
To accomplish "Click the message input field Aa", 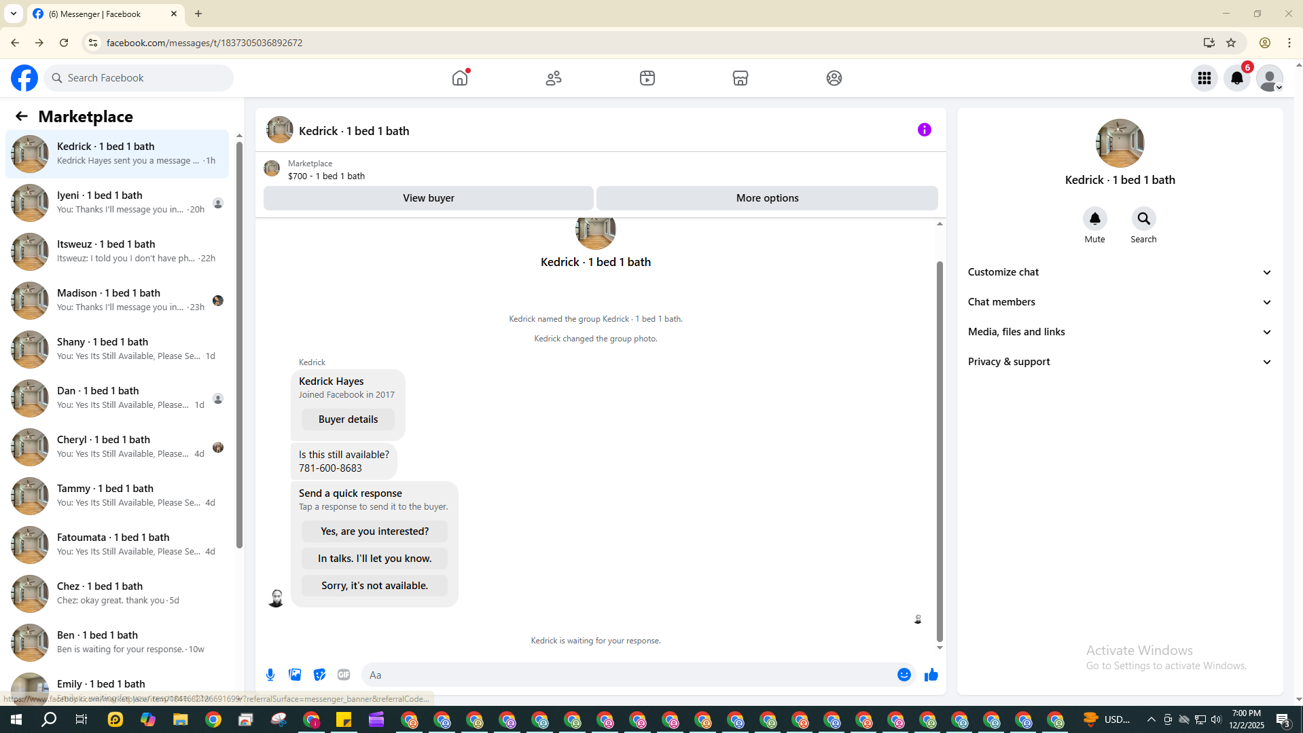I will (x=628, y=675).
